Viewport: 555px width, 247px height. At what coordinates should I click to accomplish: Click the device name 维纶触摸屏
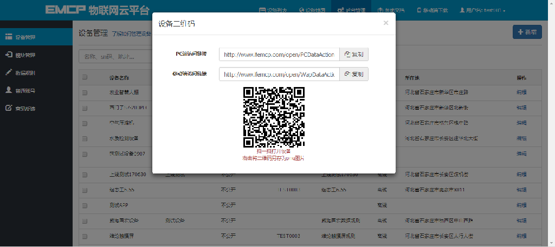122,236
